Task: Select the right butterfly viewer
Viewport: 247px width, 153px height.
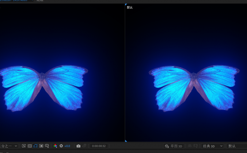Action: tap(186, 72)
